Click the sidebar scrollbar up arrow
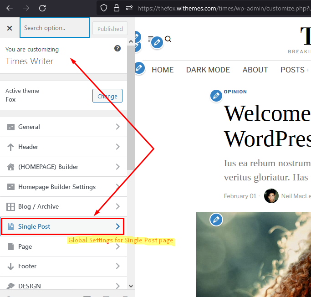311x297 pixels. tap(131, 41)
